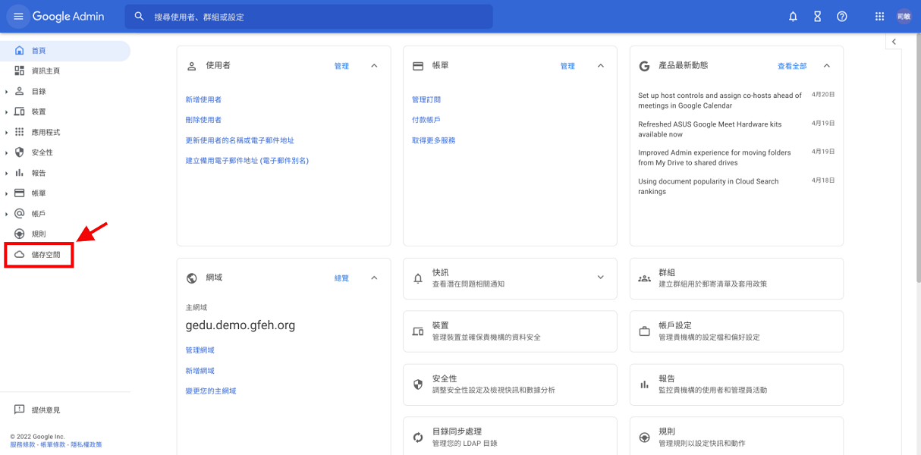Expand the 快訊 card chevron
The width and height of the screenshot is (921, 455).
pyautogui.click(x=600, y=278)
